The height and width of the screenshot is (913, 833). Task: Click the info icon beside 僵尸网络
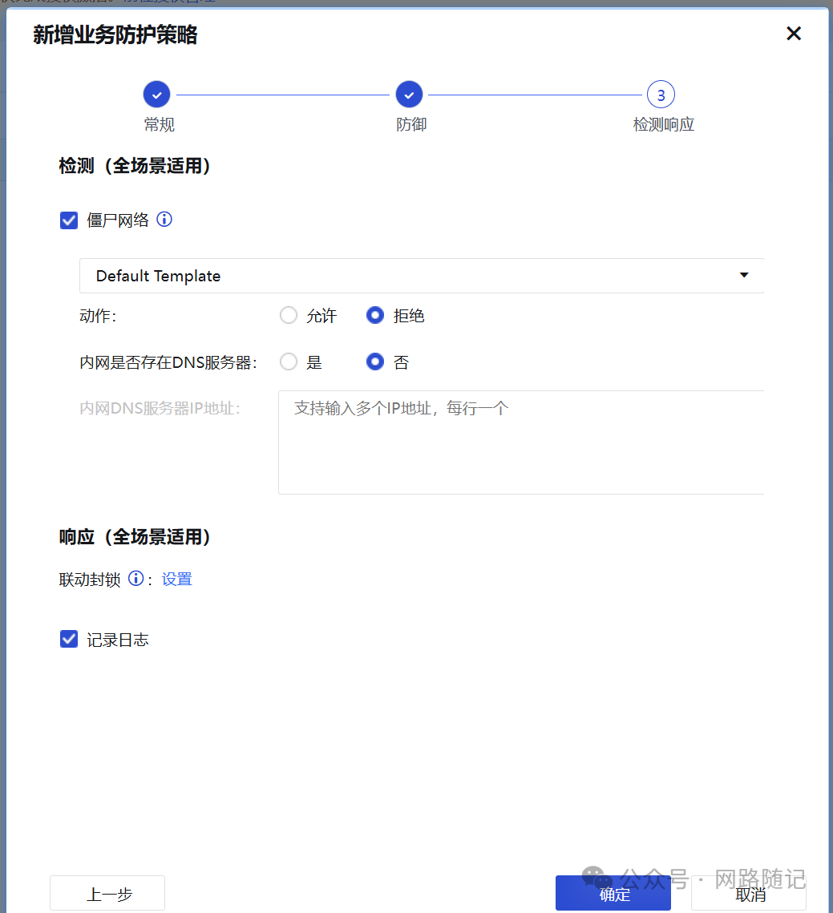pos(164,219)
